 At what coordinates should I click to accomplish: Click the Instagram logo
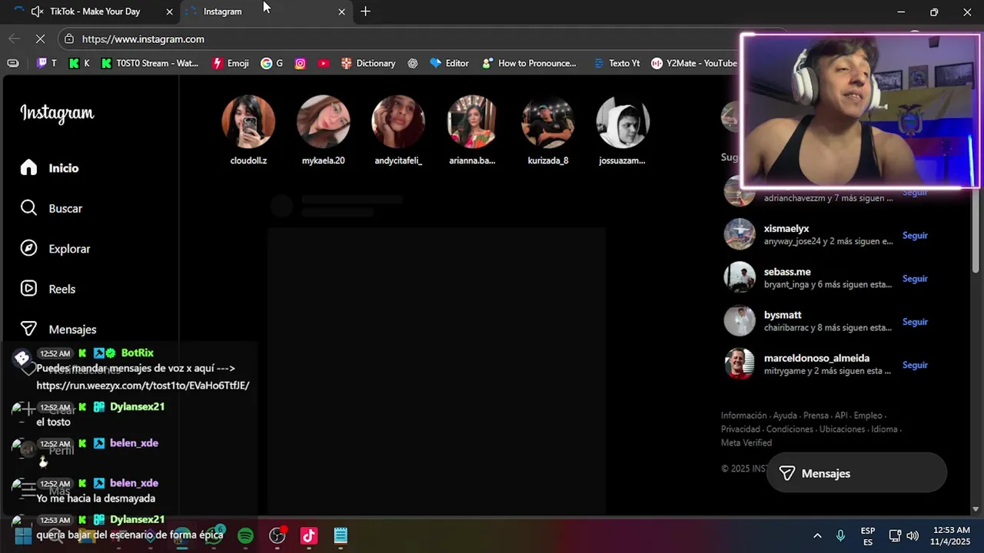tap(57, 114)
